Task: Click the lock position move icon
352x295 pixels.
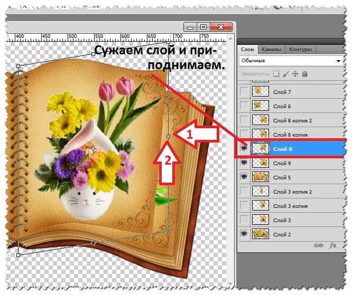Action: (295, 74)
